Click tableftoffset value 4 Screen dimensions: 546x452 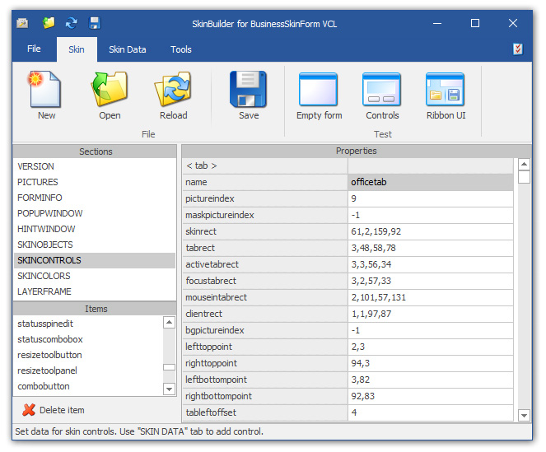(x=431, y=412)
